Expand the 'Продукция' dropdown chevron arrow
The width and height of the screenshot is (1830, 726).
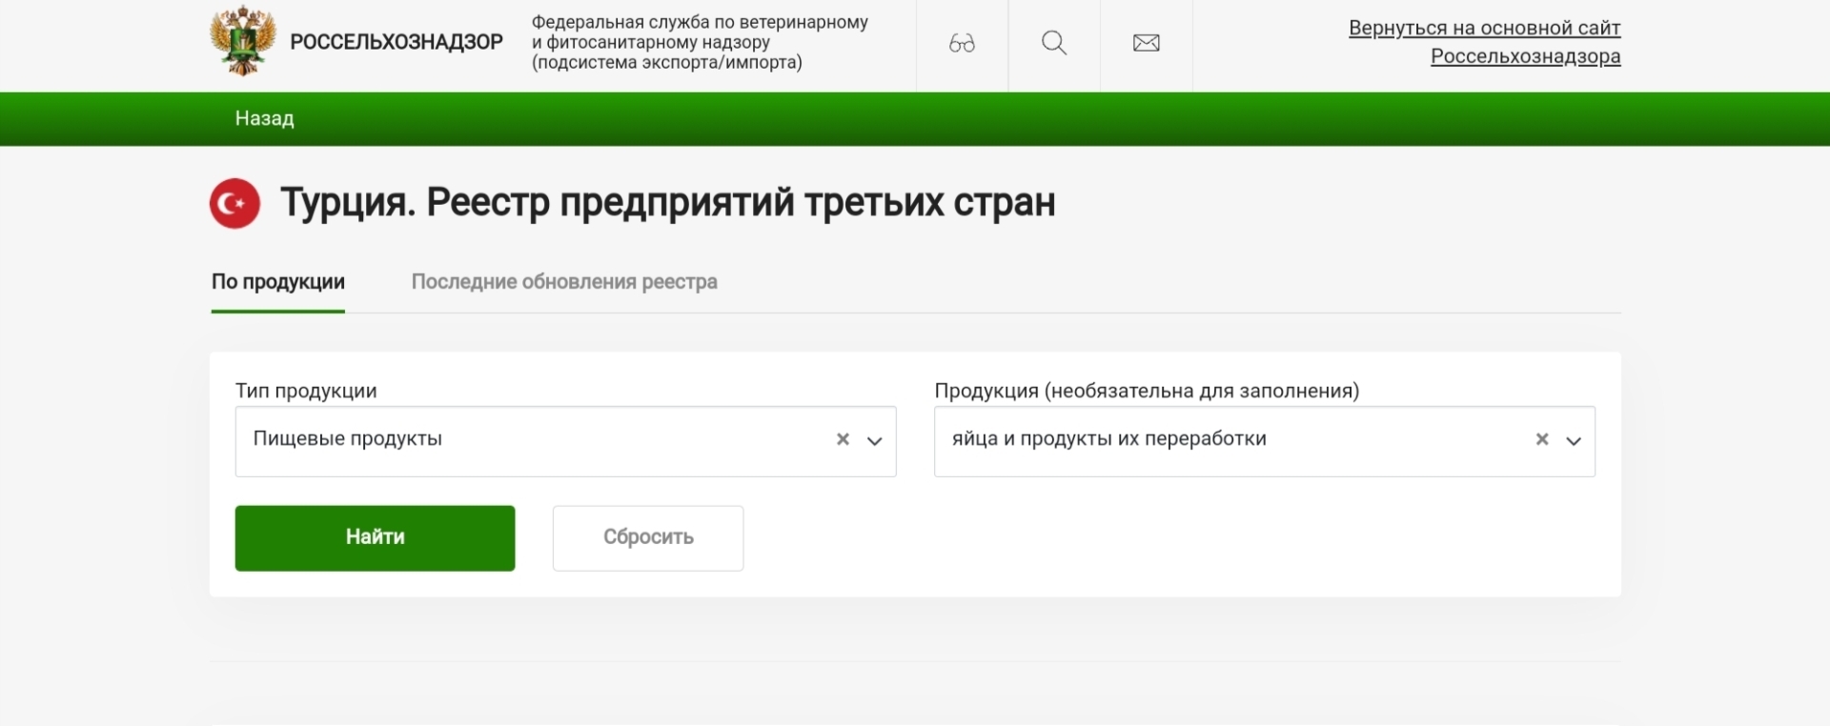coord(1574,441)
